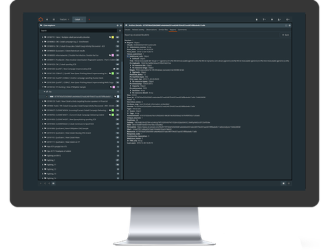The image size is (330, 250).
Task: Click the collapse-sidebar arrow icon in top bar
Action: 47,19
